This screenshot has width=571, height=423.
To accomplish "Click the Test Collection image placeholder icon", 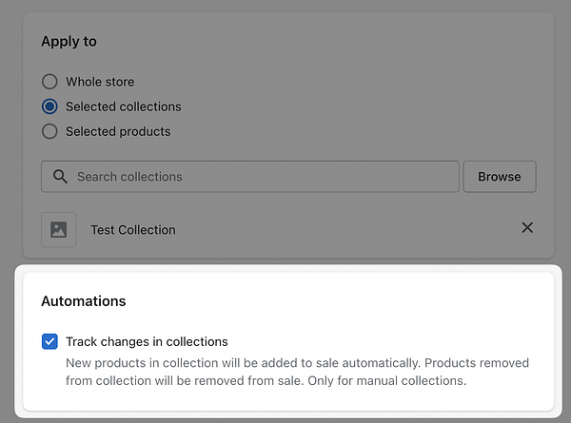I will tap(59, 229).
